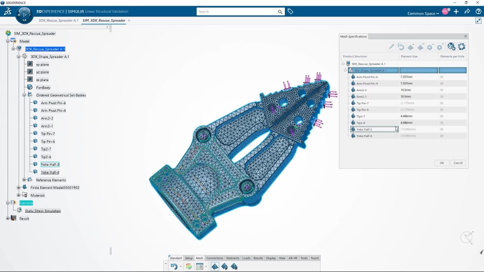
Task: Click decrease elements per hole icon
Action: click(440, 46)
